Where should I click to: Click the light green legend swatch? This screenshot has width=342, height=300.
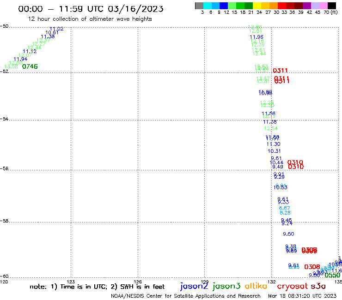click(x=232, y=6)
